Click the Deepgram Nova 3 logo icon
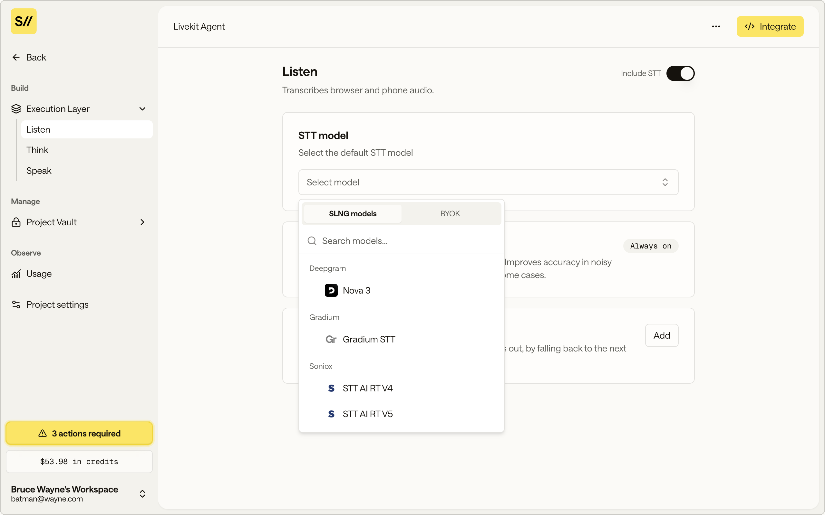This screenshot has height=515, width=825. tap(331, 290)
